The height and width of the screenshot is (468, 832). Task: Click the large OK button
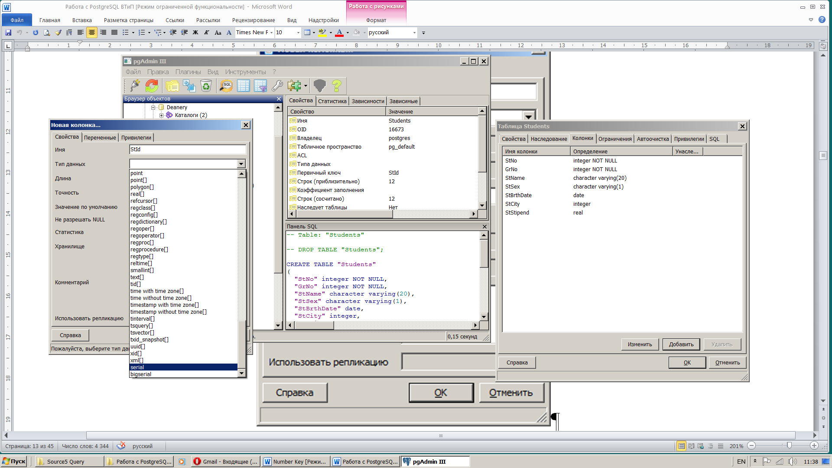(x=441, y=393)
